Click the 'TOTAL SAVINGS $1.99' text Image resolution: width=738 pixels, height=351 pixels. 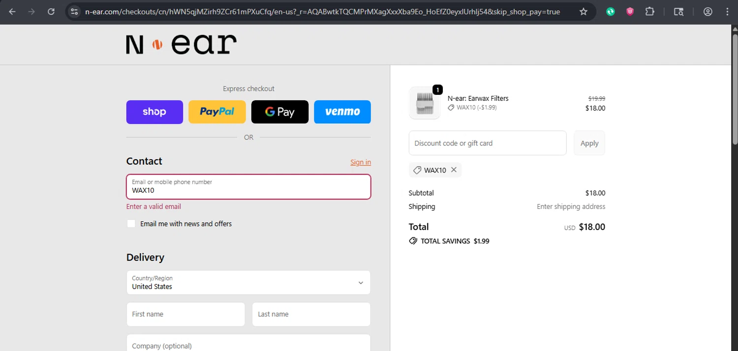(x=455, y=241)
